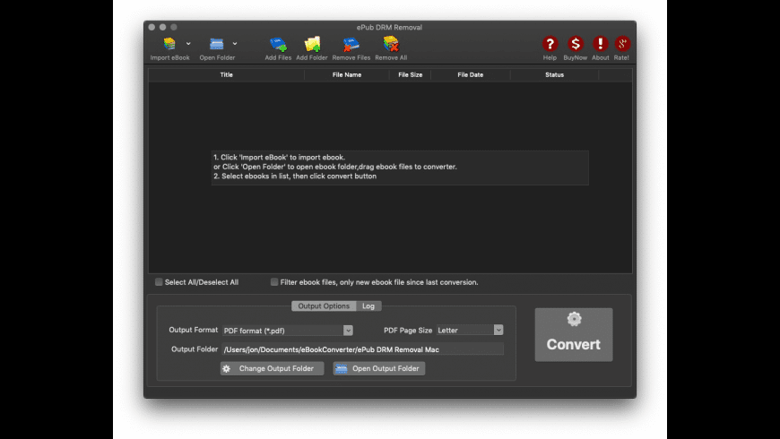Click the Import eBook icon
The height and width of the screenshot is (439, 780).
pos(169,44)
